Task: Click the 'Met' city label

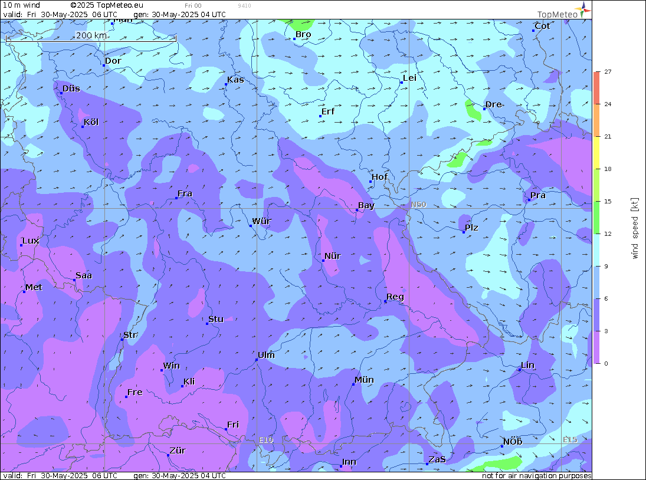Action: [x=34, y=287]
